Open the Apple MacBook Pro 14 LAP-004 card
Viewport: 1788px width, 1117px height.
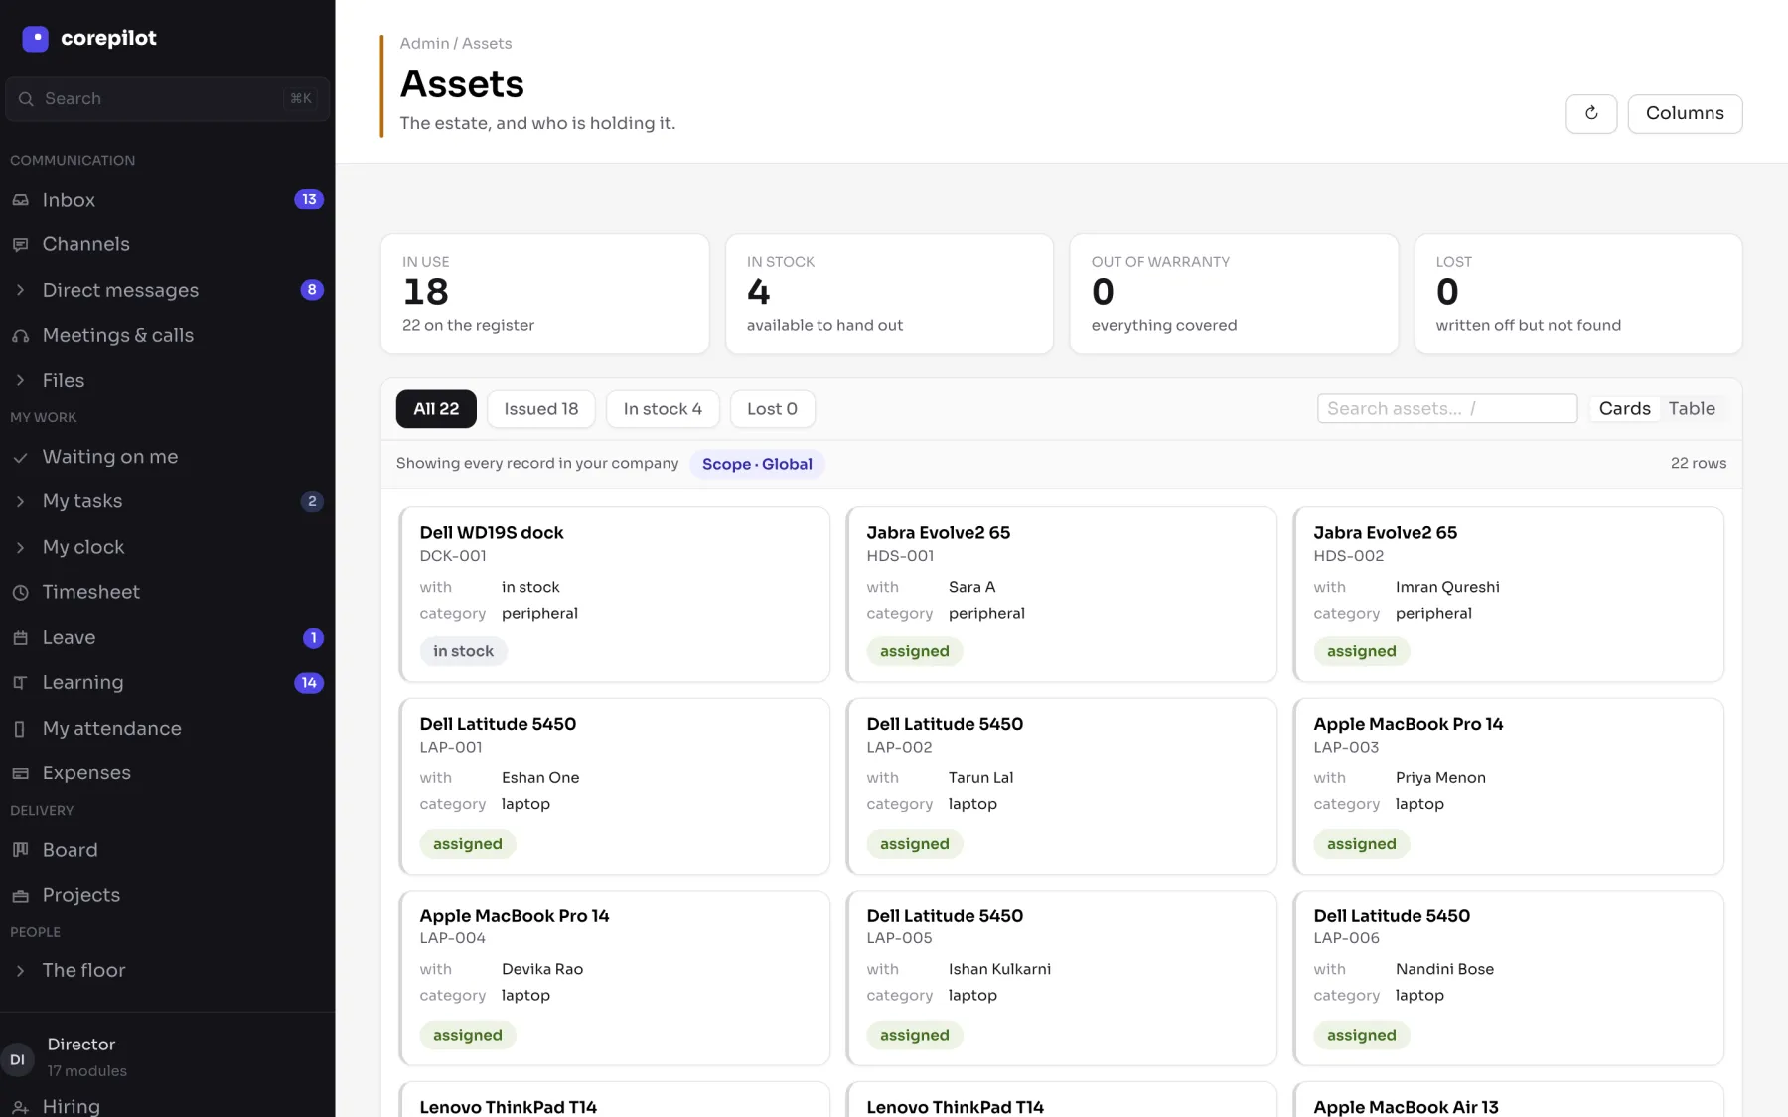(x=614, y=978)
